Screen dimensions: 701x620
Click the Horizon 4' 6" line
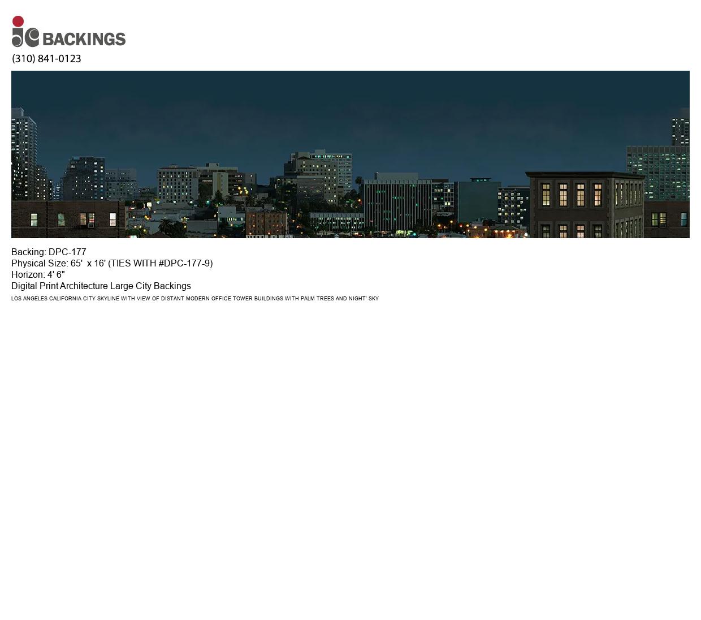point(38,275)
